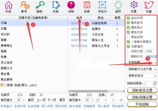Click 回帖次数 input field showing 1000
Viewport: 158px width, 111px height.
pos(151,51)
